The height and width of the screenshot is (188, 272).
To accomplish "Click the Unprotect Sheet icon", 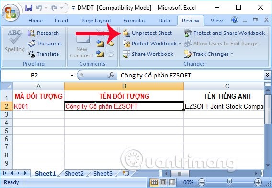I will pos(126,33).
